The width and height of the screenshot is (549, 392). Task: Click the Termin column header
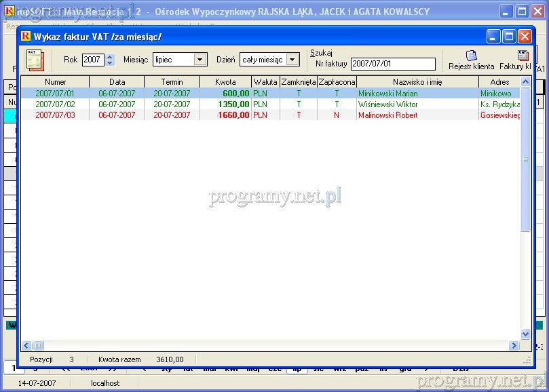(x=172, y=82)
